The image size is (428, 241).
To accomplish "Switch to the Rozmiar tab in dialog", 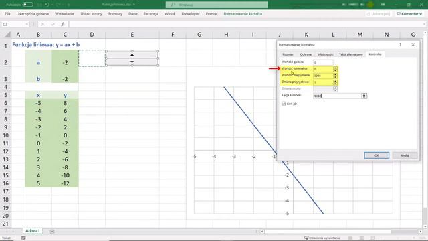I will coord(288,54).
